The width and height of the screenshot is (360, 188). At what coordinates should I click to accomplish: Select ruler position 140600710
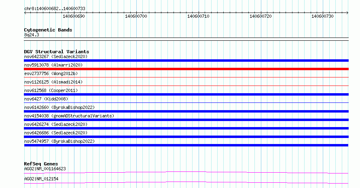(x=198, y=16)
